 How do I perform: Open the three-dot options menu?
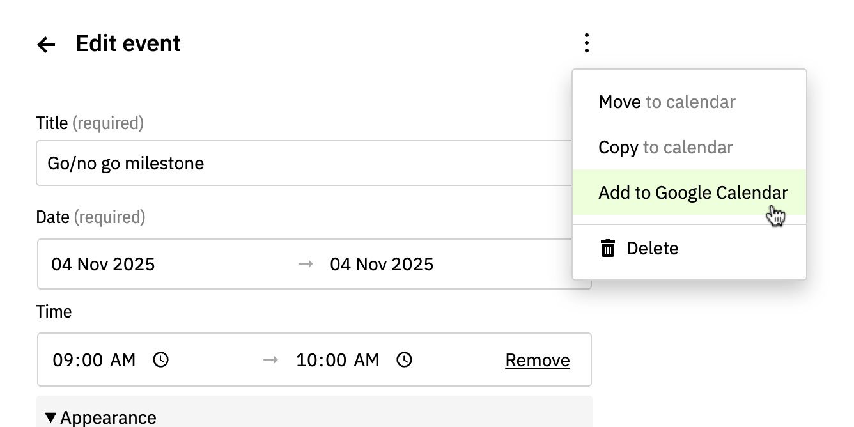(586, 42)
